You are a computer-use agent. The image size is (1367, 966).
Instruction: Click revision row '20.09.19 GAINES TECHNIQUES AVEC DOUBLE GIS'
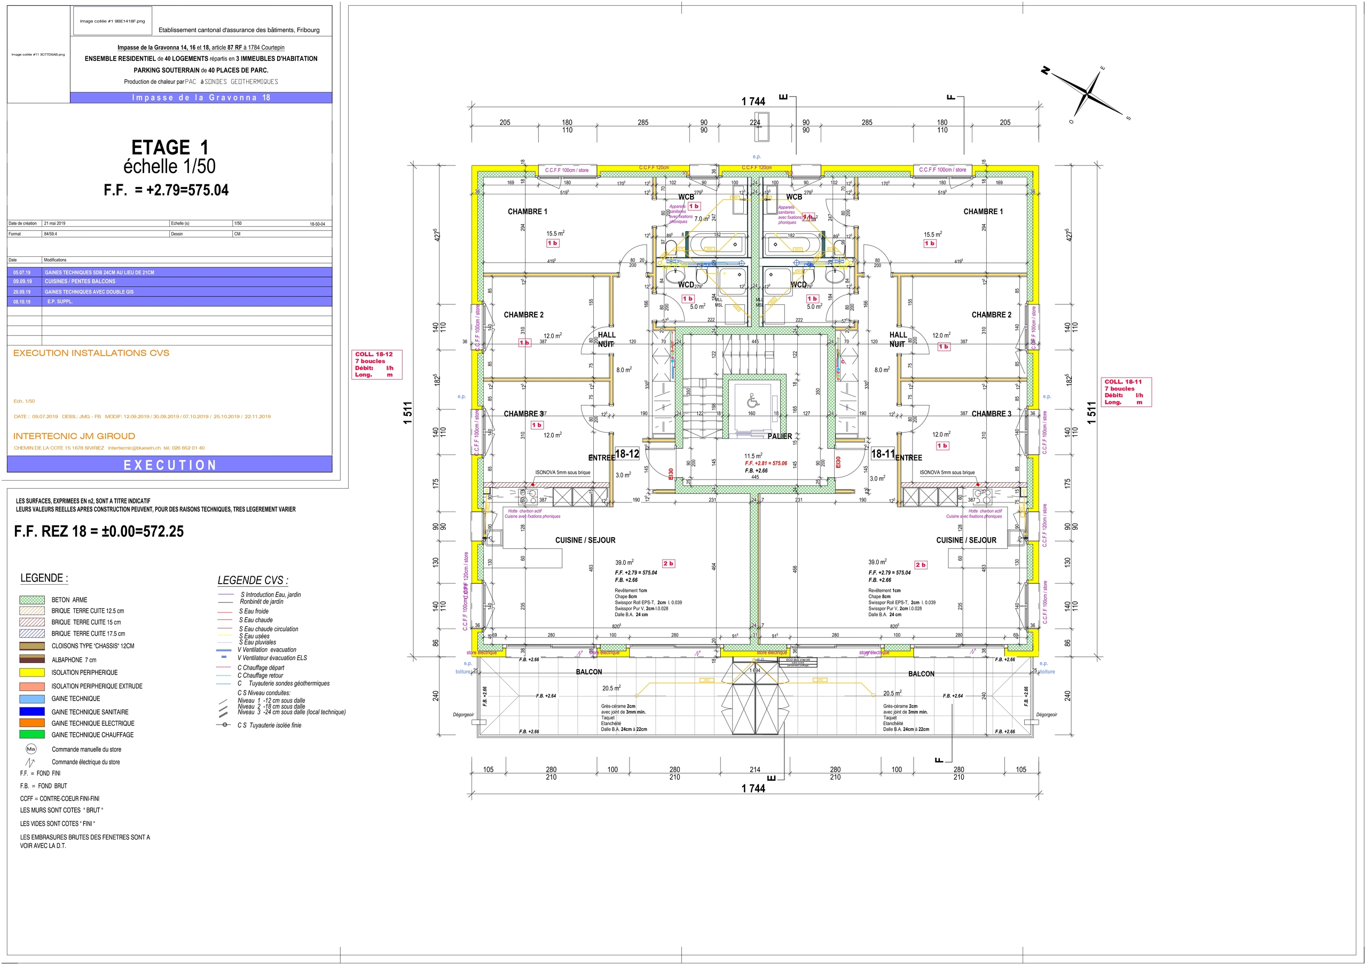point(170,292)
